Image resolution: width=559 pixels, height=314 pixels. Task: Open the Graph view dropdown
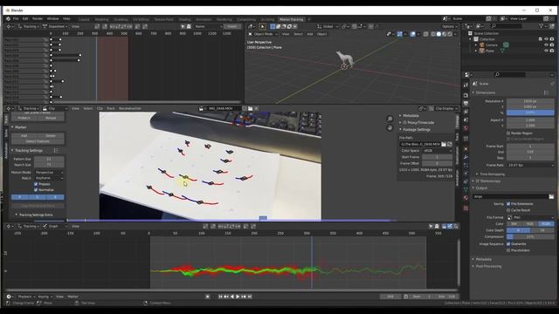(x=55, y=226)
